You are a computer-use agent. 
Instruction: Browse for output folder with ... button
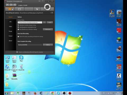tap(44, 22)
